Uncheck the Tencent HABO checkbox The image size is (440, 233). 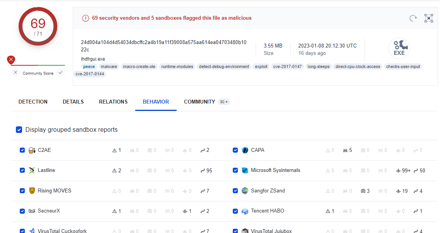coord(235,211)
